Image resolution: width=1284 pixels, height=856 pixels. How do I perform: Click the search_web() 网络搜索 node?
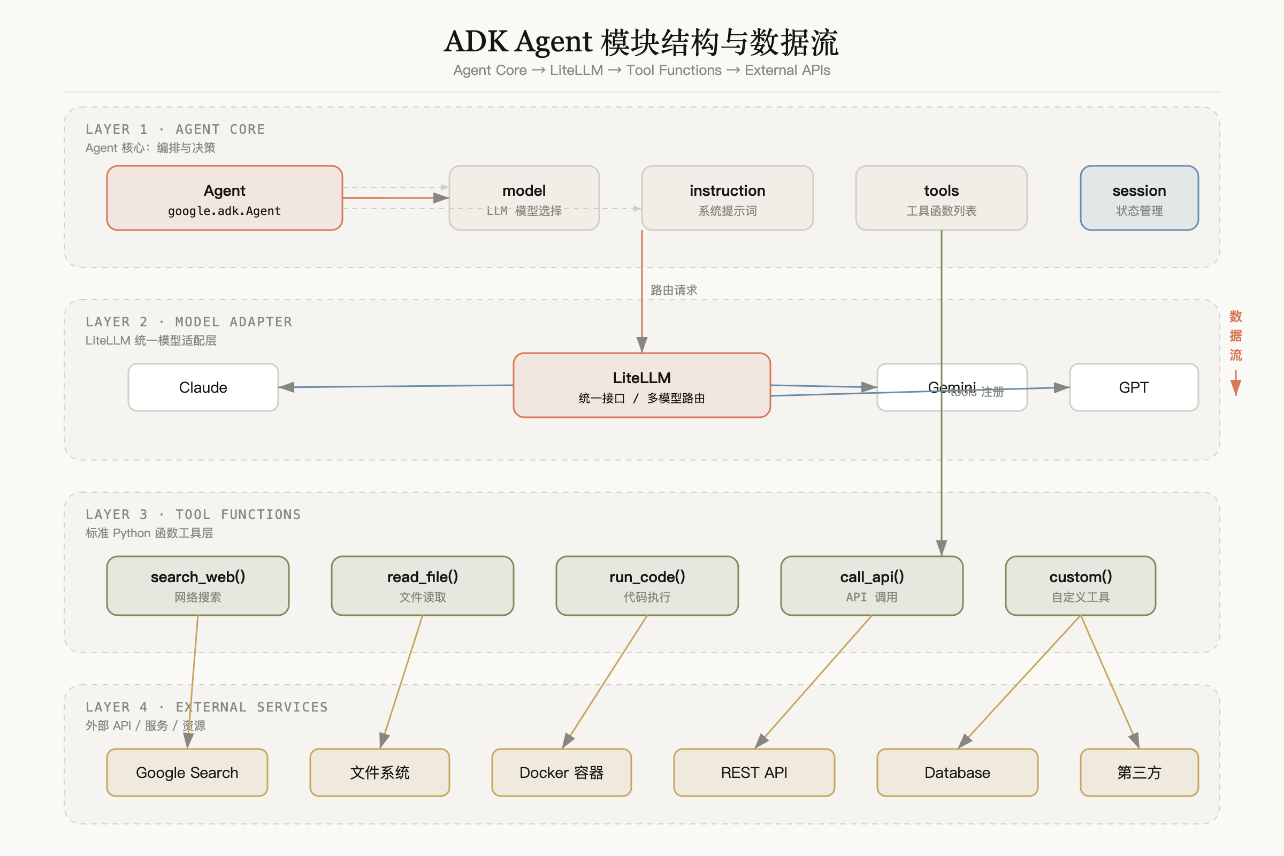point(197,586)
